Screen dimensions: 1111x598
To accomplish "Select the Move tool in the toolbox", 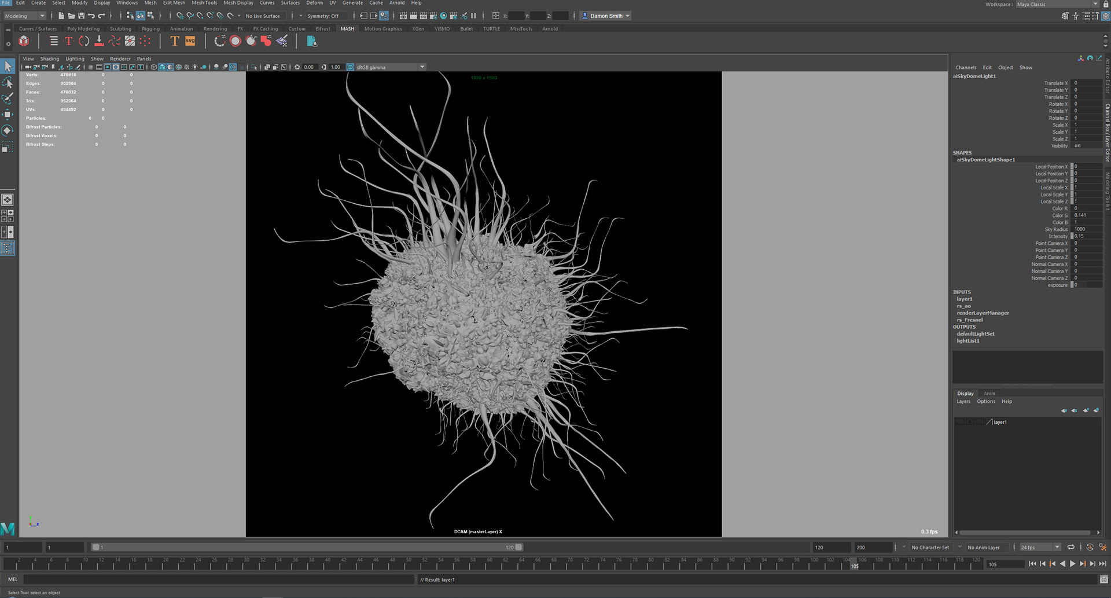I will coord(8,114).
